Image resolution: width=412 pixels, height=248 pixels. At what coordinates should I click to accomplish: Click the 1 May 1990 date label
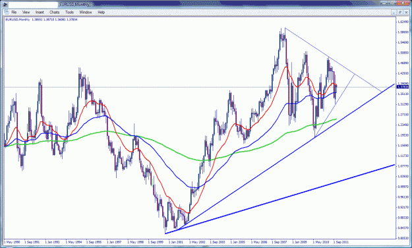pos(12,241)
